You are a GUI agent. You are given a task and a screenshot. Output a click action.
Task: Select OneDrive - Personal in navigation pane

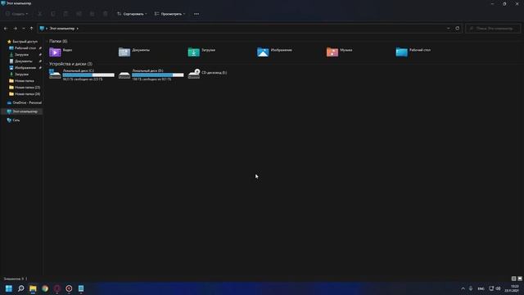click(x=24, y=102)
